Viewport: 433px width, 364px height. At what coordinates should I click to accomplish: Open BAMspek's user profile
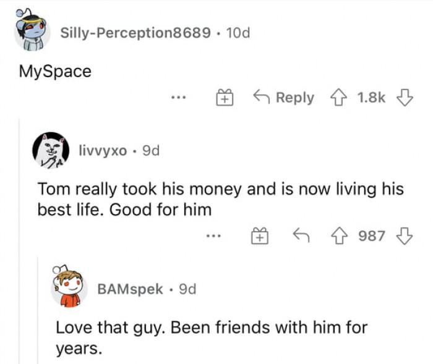(131, 289)
